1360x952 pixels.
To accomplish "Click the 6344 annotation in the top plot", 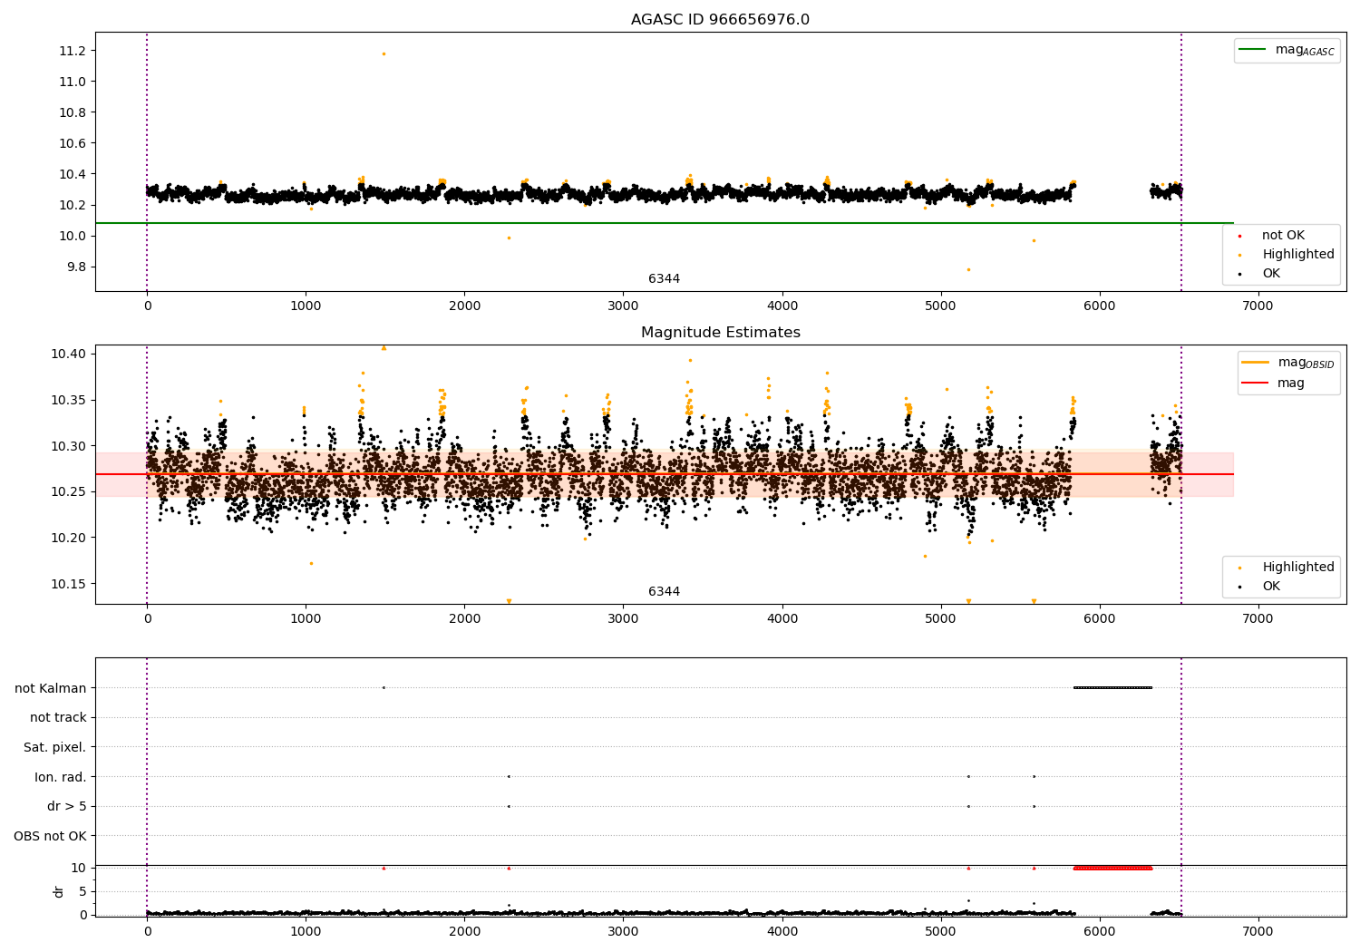I will [664, 279].
